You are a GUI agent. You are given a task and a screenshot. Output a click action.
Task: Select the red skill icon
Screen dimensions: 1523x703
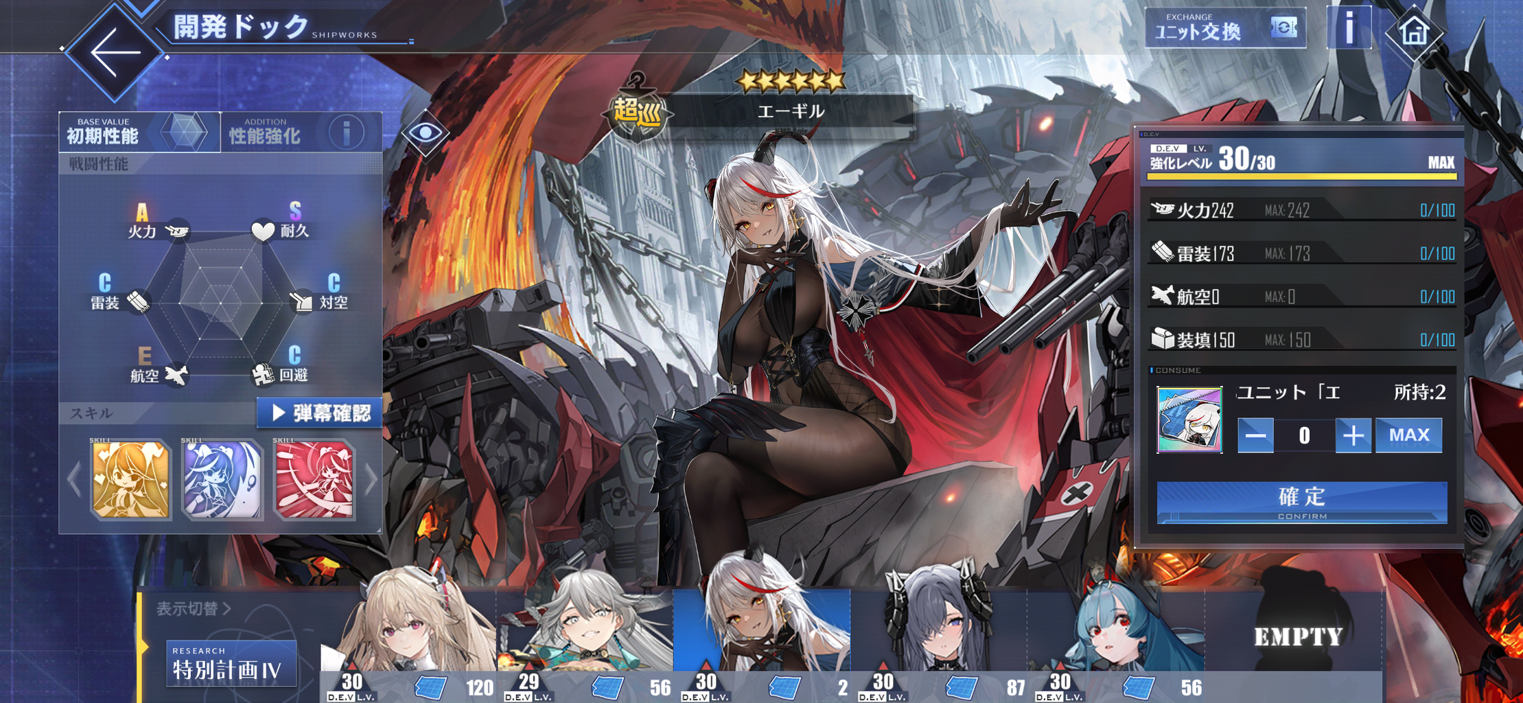click(x=314, y=479)
